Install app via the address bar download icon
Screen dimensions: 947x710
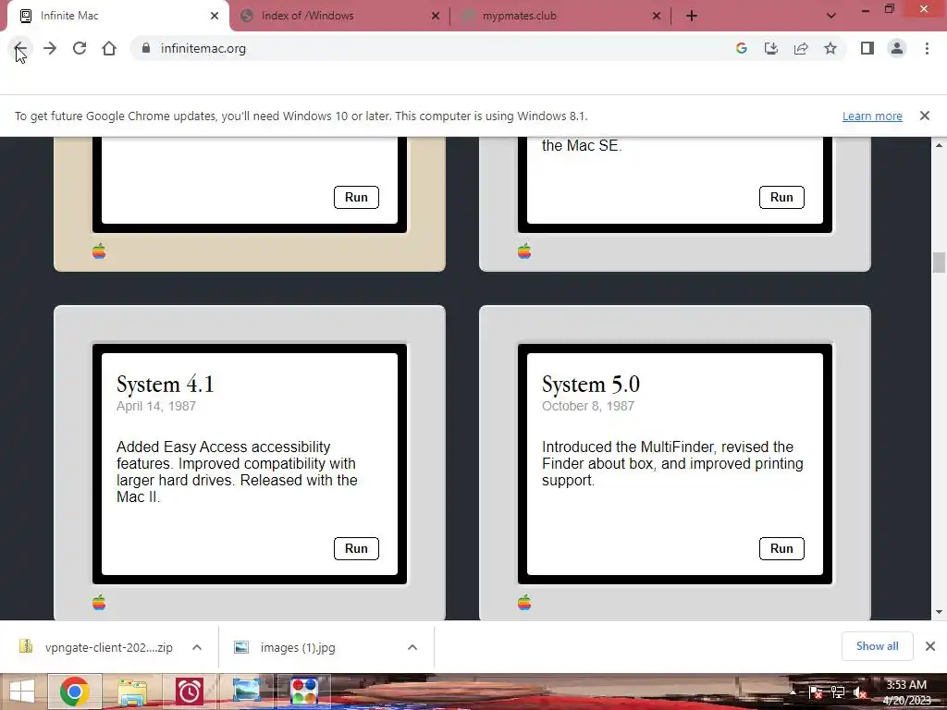click(771, 48)
